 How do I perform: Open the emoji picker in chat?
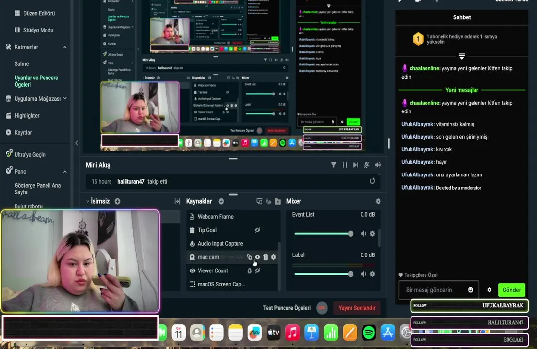471,290
